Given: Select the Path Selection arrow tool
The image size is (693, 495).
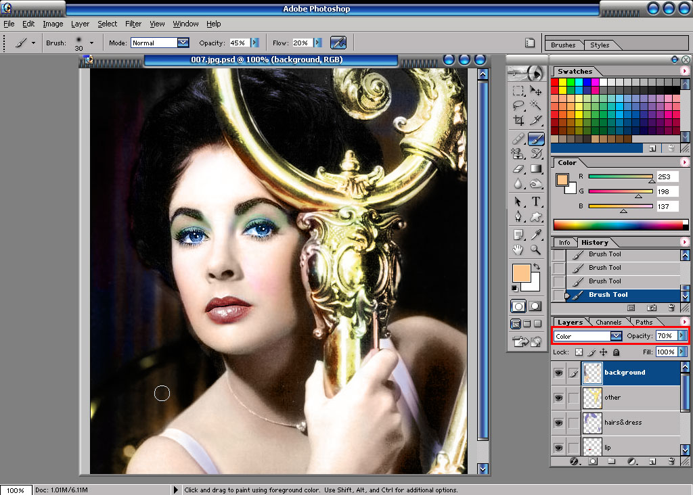Looking at the screenshot, I should tap(518, 202).
